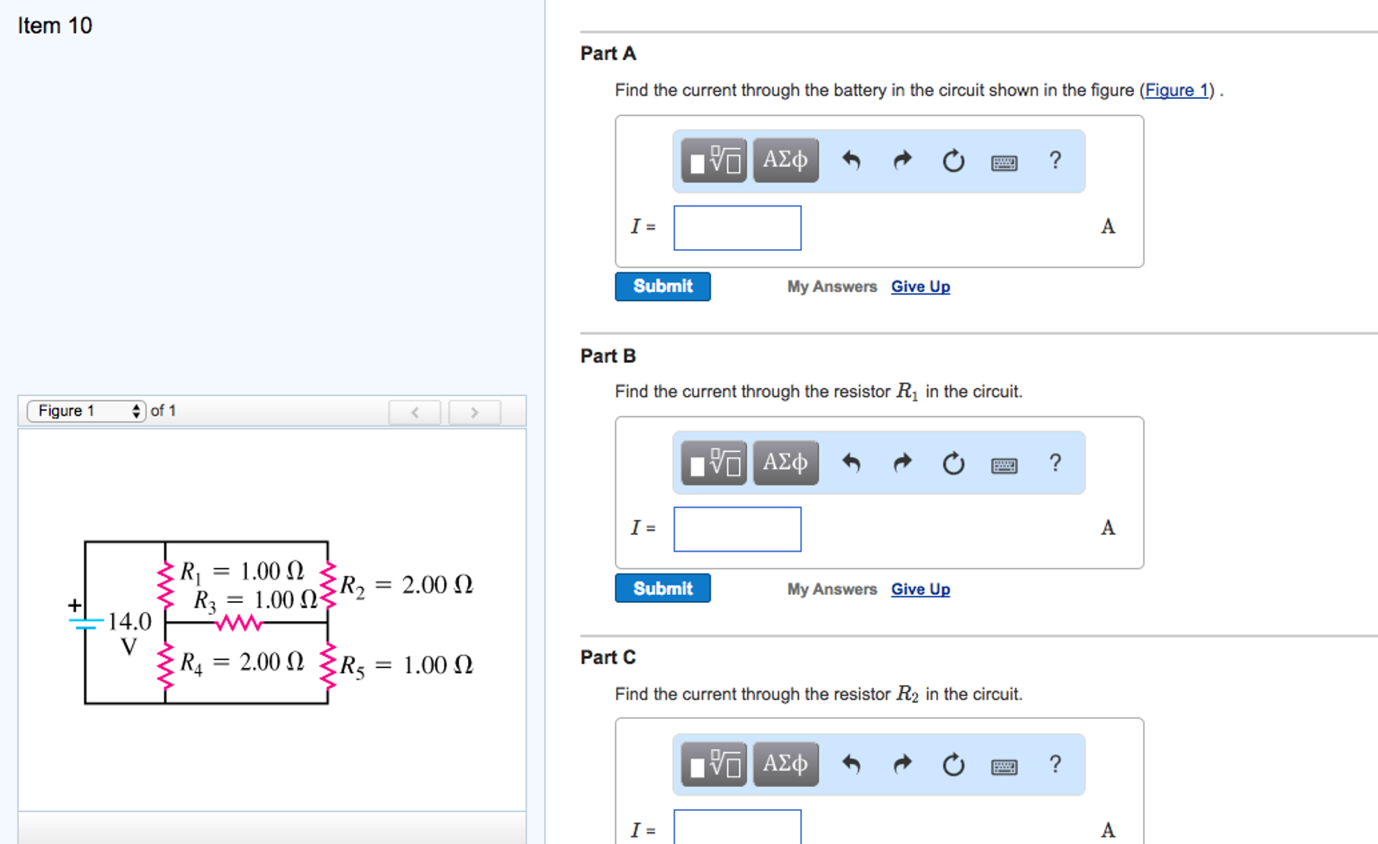Click help question mark in Part A
The image size is (1378, 844).
[x=1055, y=160]
